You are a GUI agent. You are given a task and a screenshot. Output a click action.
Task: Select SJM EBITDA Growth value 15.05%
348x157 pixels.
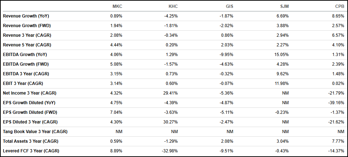[283, 55]
